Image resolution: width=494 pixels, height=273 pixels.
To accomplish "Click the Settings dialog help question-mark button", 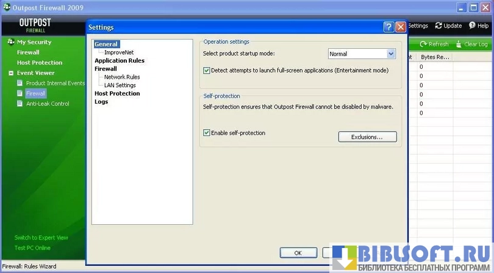I will (x=388, y=27).
